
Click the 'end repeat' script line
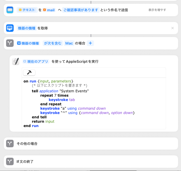click(51, 104)
